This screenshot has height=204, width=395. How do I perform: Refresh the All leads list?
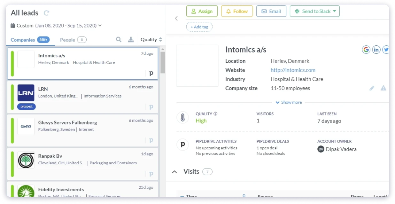tap(47, 13)
